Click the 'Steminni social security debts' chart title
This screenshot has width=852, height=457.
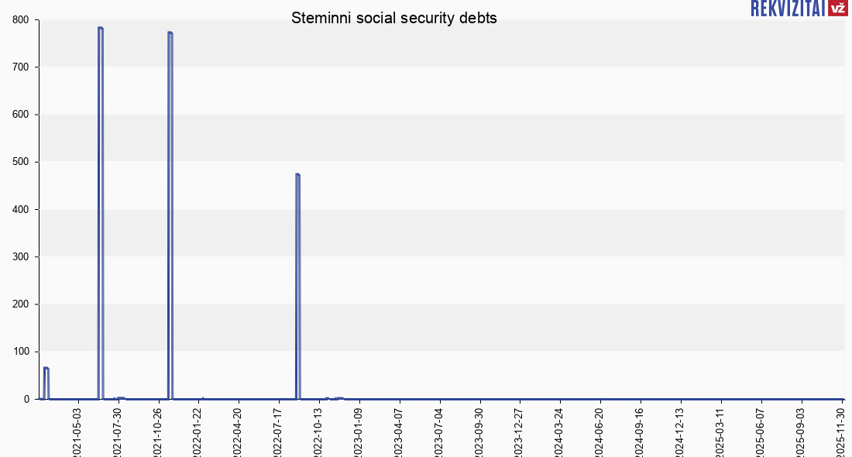point(394,18)
